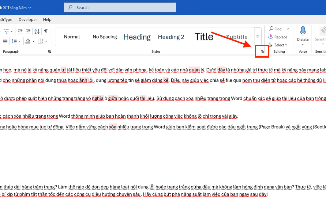326x213 pixels.
Task: Expand the Line Spacing dropdown arrow
Action: click(19, 41)
